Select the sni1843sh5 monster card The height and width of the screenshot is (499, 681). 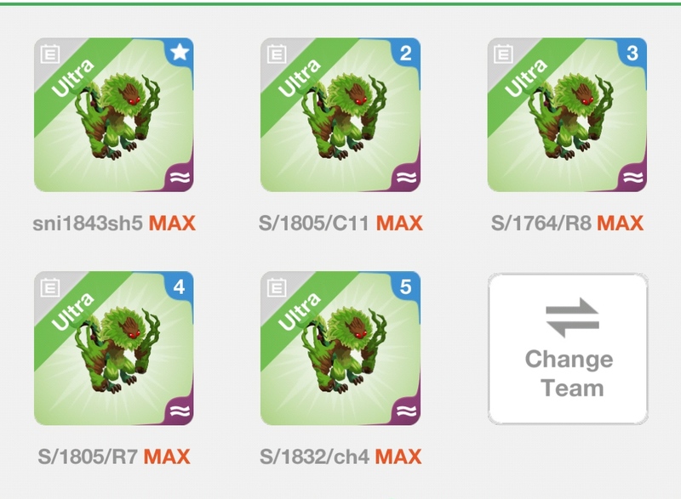(x=114, y=115)
